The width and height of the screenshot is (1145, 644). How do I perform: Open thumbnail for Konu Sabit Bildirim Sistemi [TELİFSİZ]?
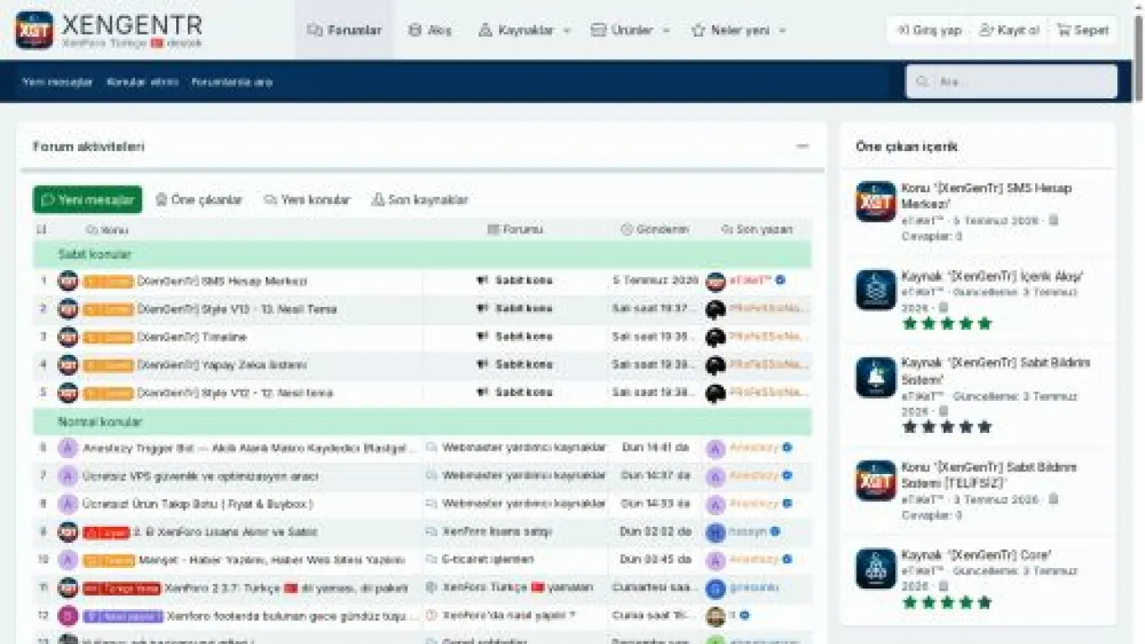876,481
